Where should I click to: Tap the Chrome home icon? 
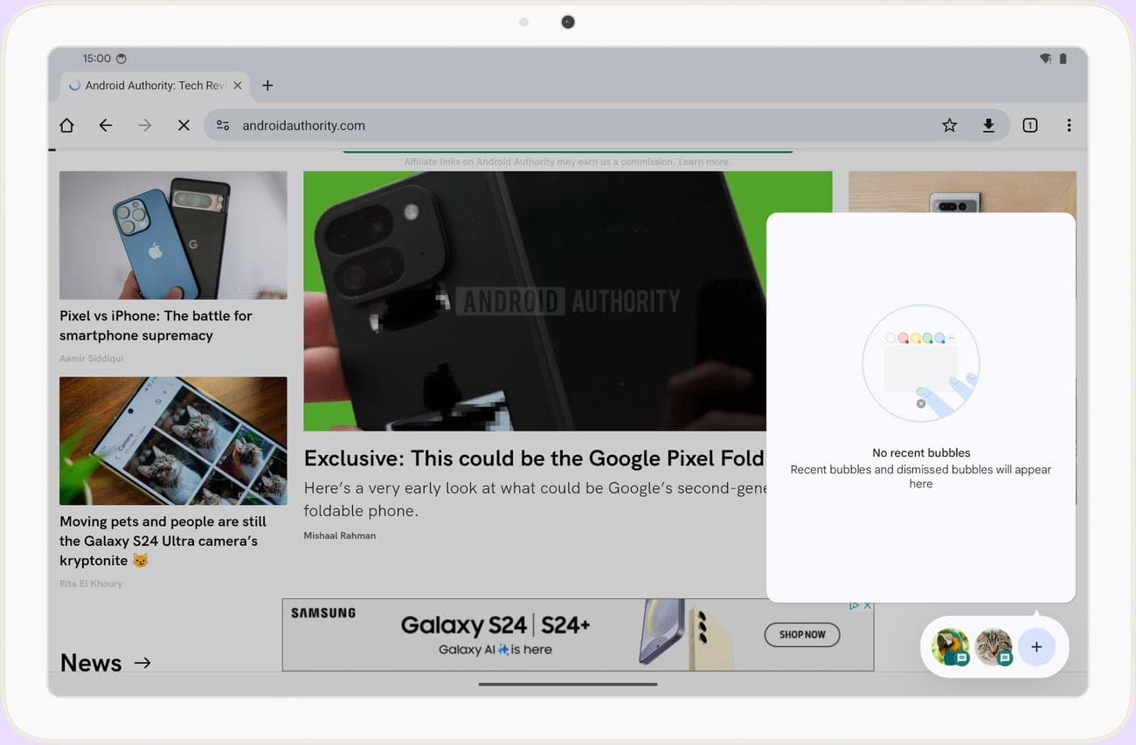pos(66,126)
